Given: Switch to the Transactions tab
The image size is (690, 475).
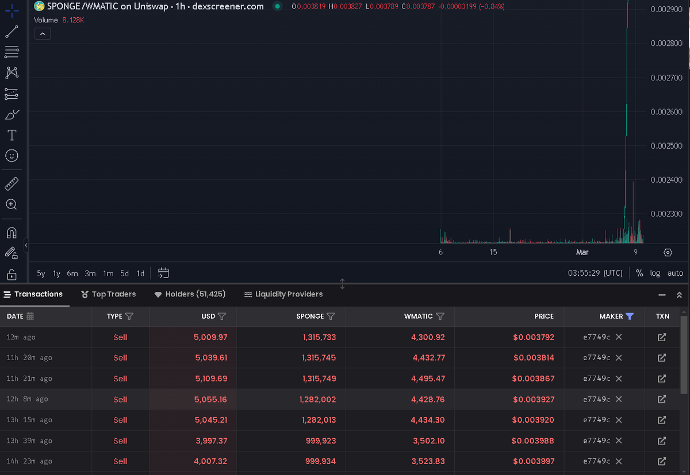Looking at the screenshot, I should (33, 294).
